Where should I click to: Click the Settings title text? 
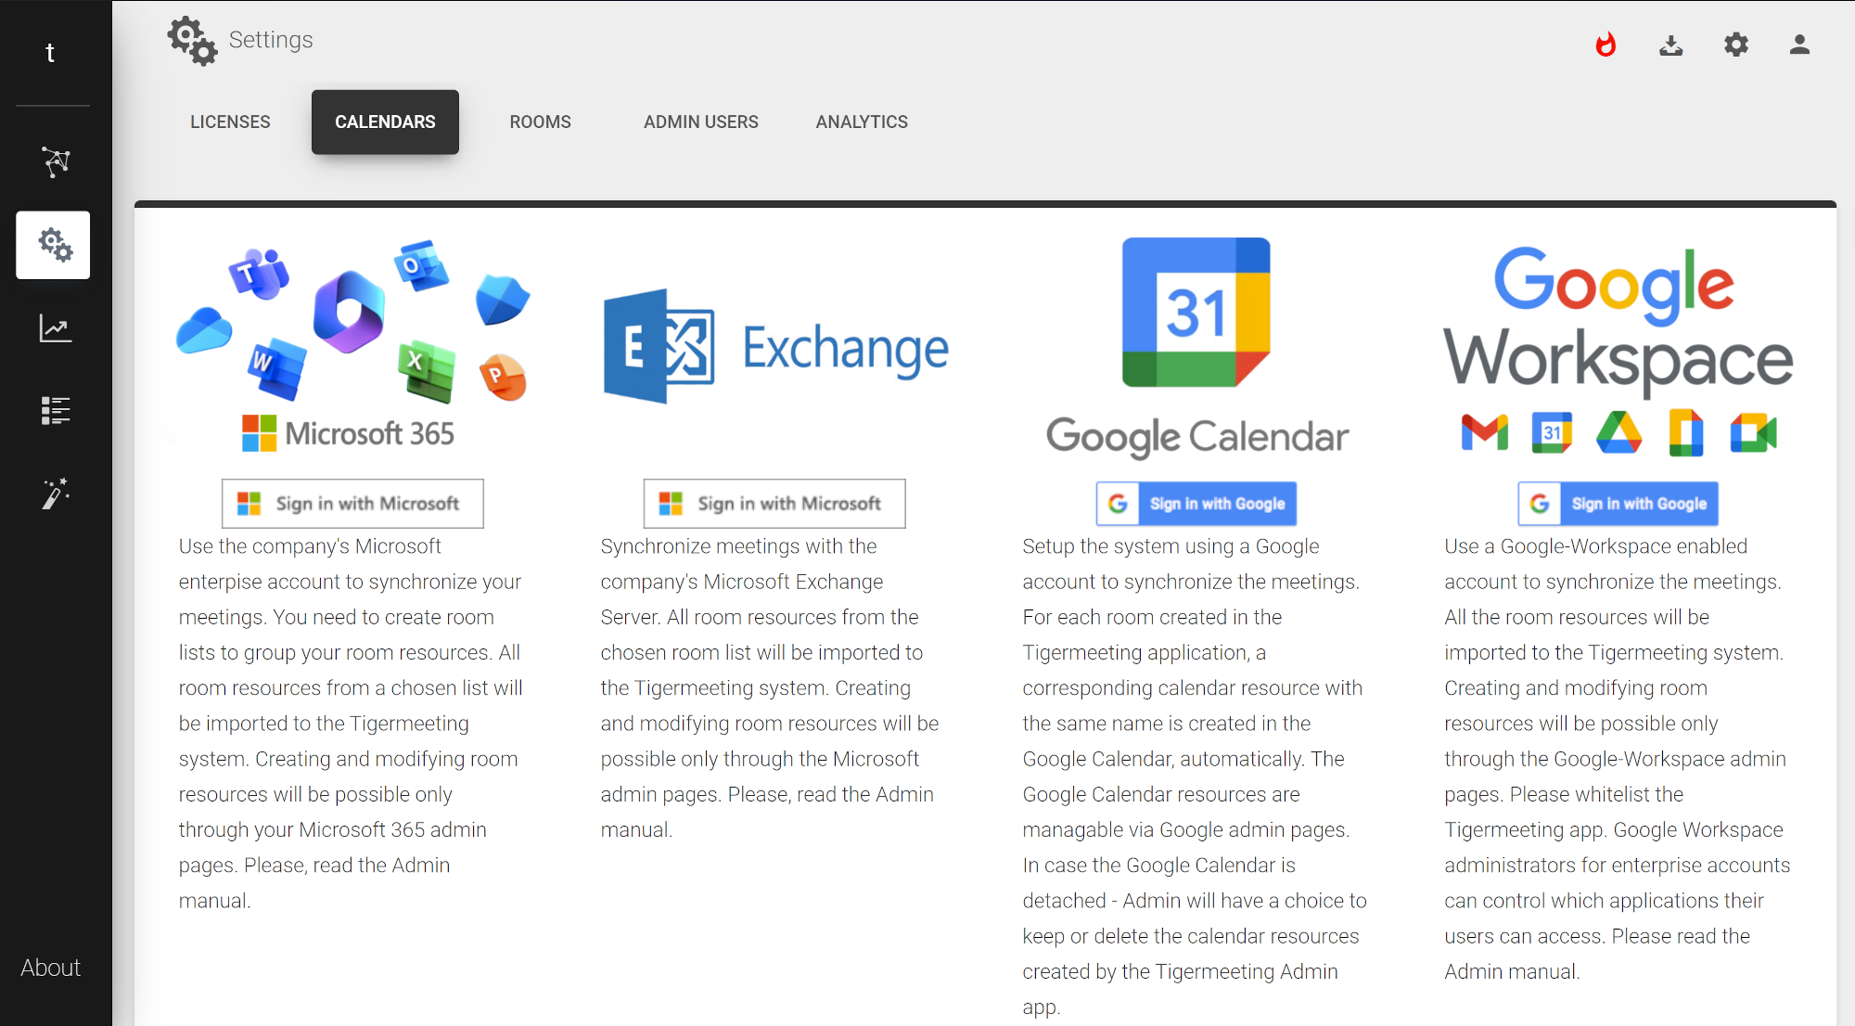271,40
